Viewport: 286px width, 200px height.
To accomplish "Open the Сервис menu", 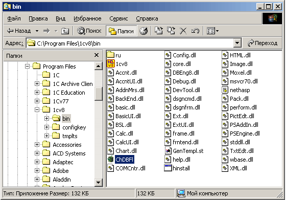I will point(118,18).
